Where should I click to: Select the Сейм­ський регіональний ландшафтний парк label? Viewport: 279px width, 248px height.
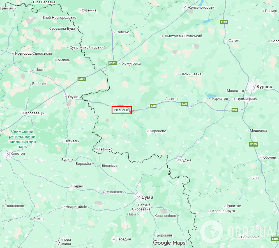[22, 139]
